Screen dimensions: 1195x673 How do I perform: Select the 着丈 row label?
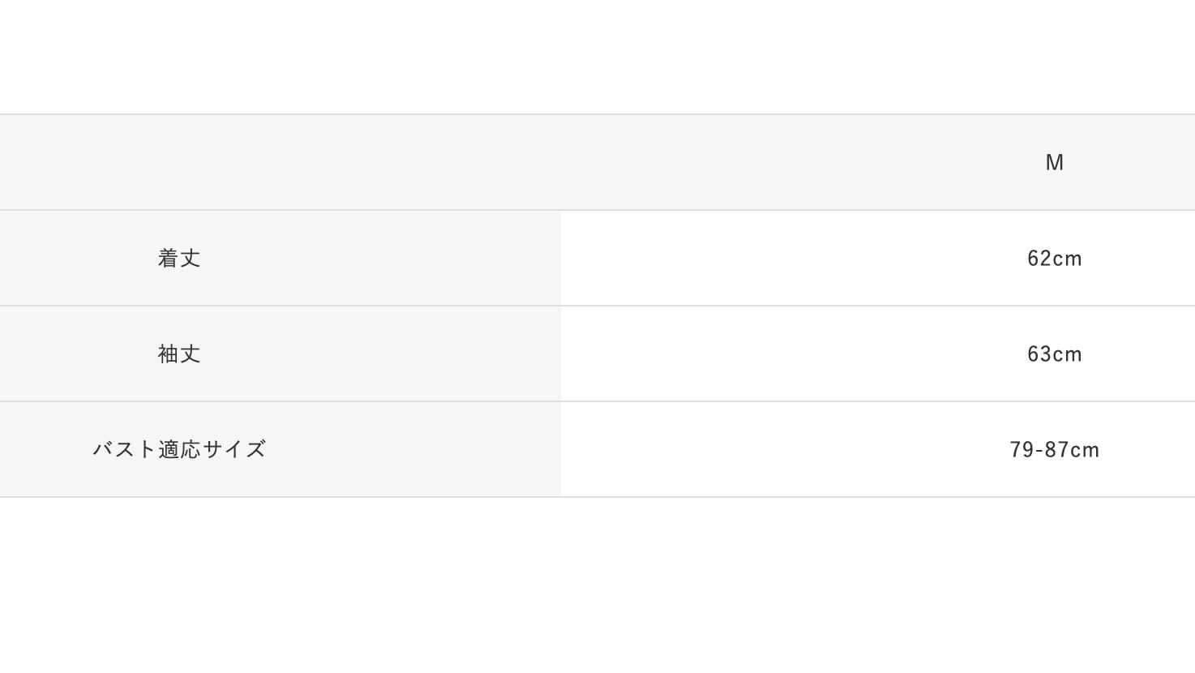pyautogui.click(x=179, y=258)
